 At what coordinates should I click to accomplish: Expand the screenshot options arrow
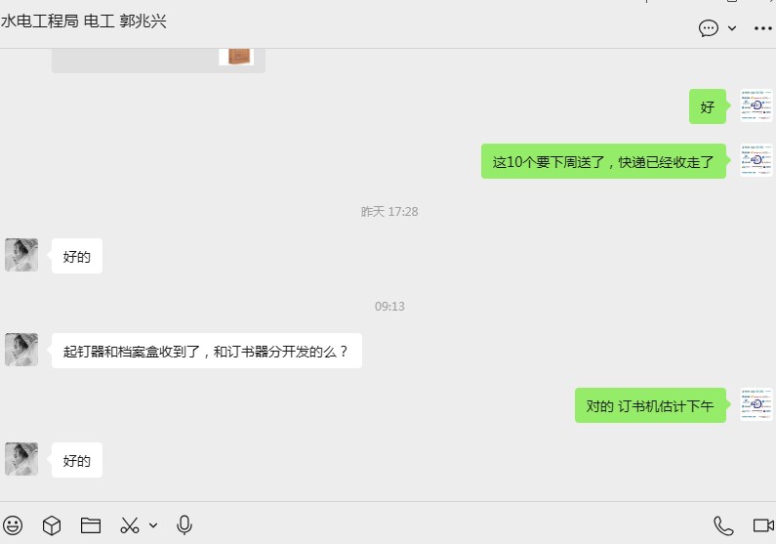pos(153,525)
